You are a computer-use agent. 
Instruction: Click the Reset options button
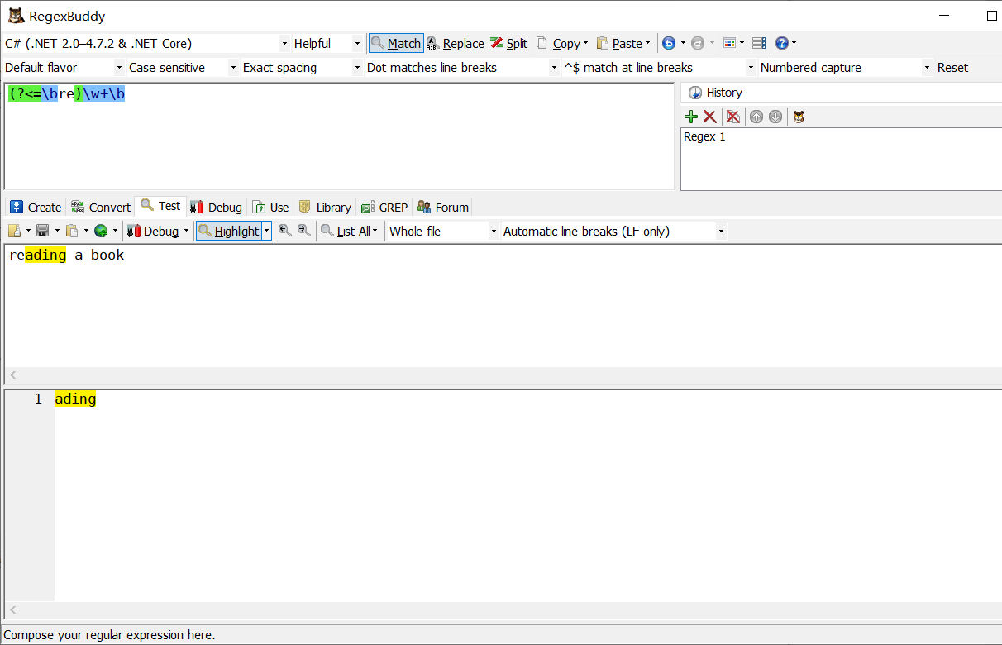952,67
